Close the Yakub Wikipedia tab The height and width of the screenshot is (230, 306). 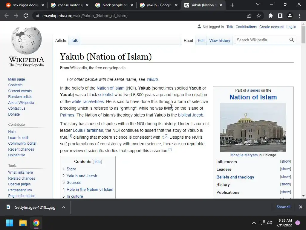(x=221, y=5)
